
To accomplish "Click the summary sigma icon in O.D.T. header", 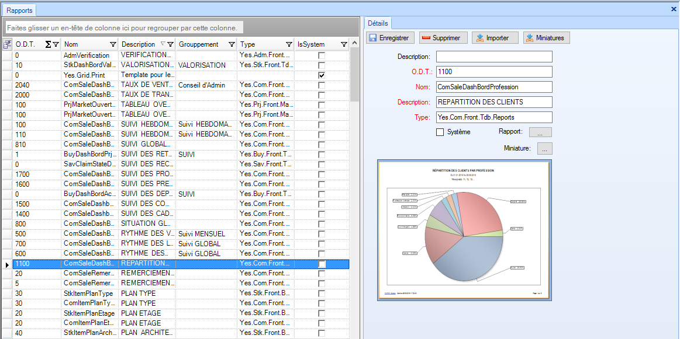I will click(x=48, y=44).
